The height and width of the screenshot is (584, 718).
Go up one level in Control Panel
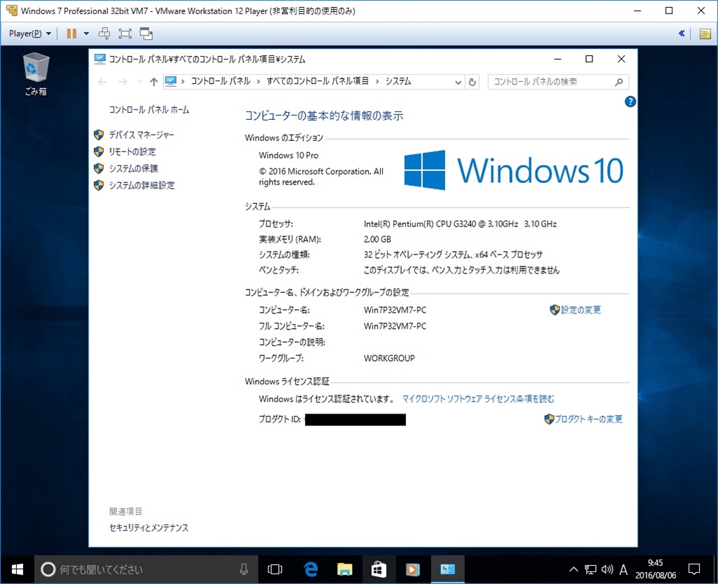pos(154,82)
